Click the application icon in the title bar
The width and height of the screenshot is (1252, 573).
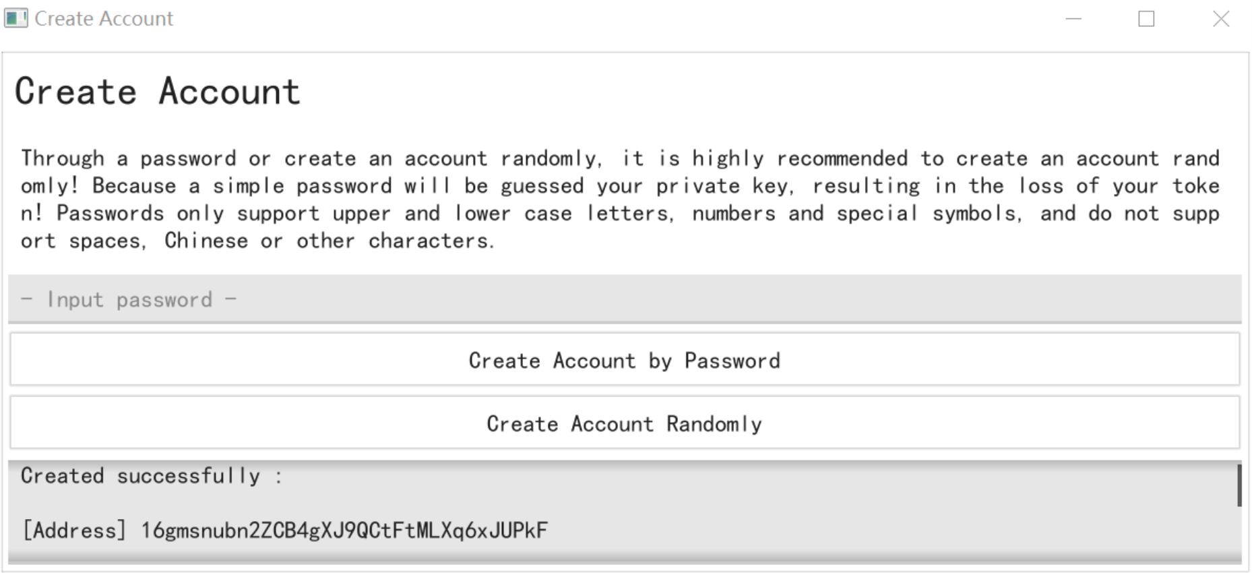coord(16,18)
